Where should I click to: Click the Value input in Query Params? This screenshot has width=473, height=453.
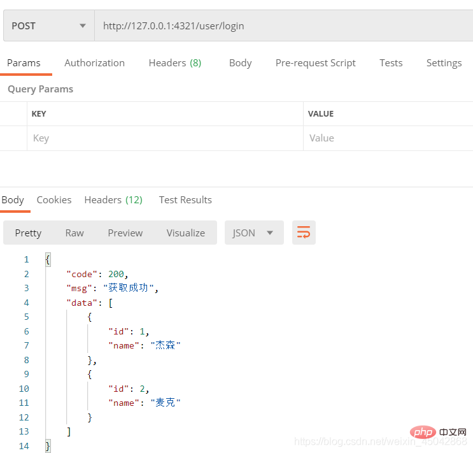tap(388, 138)
